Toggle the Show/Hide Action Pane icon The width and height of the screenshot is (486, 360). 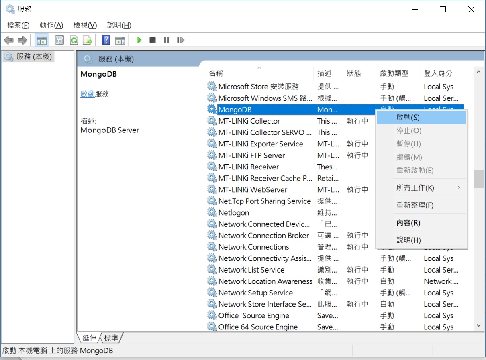(120, 40)
